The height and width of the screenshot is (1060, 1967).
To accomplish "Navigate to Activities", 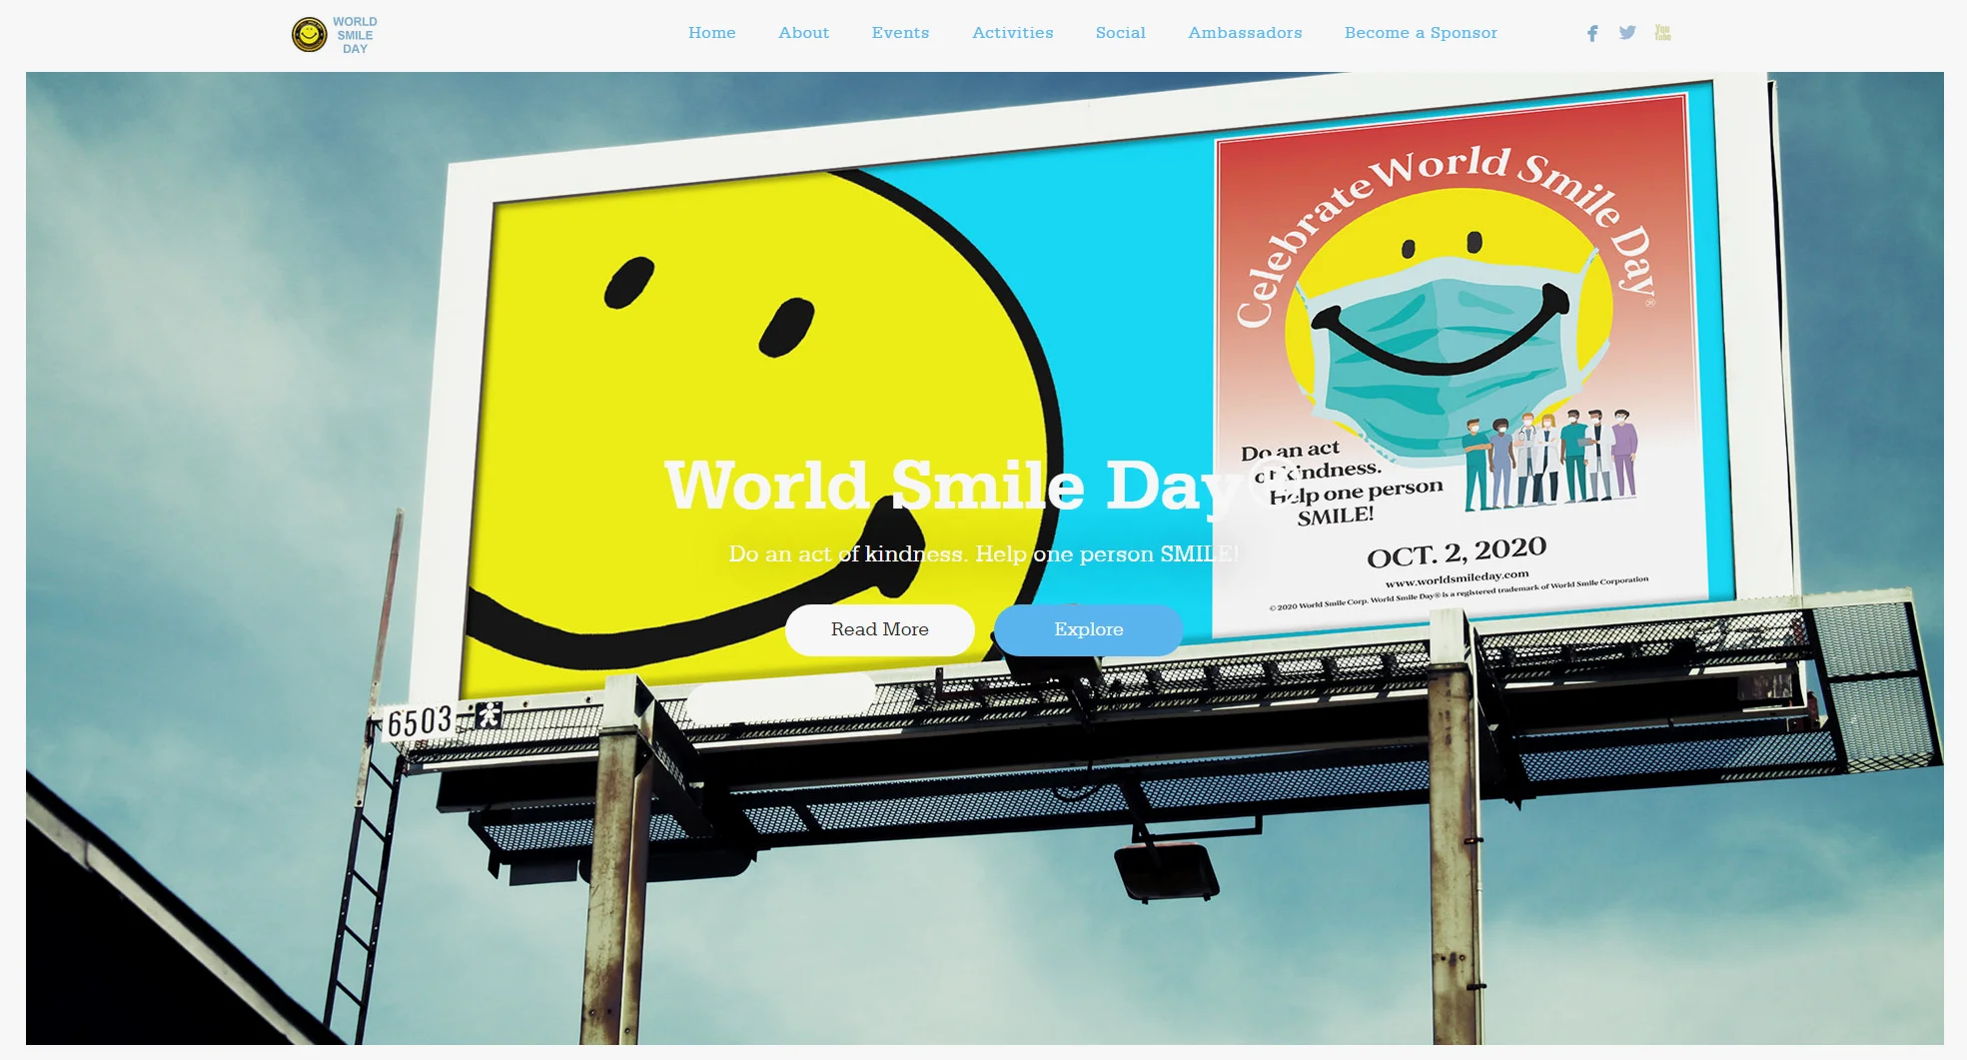I will click(x=1013, y=33).
